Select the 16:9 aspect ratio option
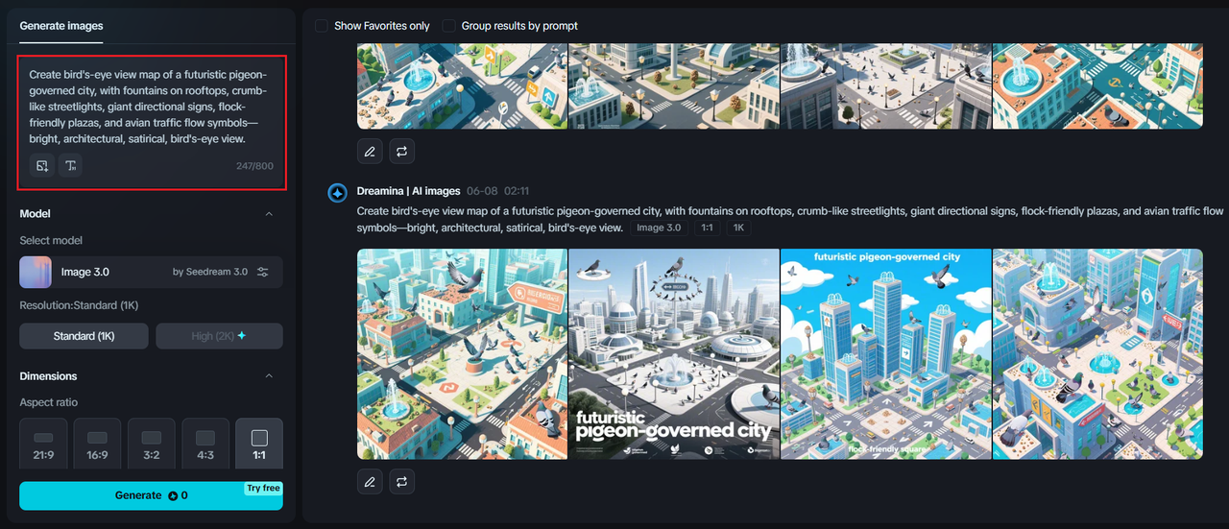This screenshot has width=1229, height=529. [97, 445]
